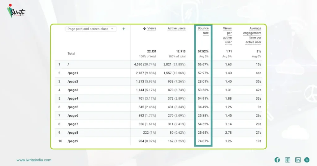Select the /page5 row path

pyautogui.click(x=73, y=107)
